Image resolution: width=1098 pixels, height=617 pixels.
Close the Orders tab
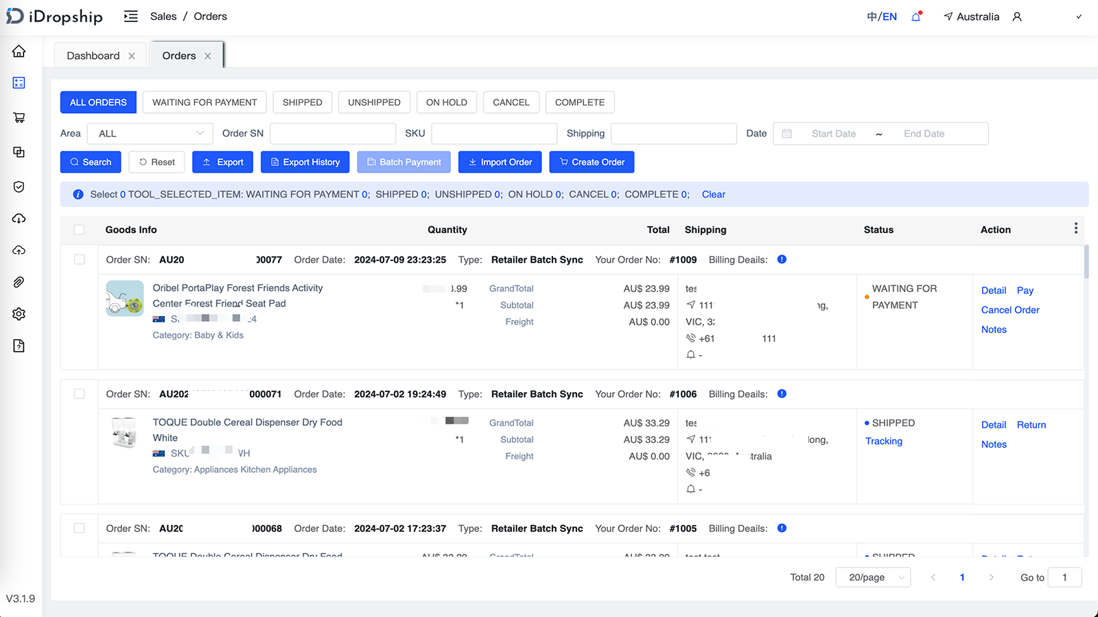click(x=208, y=56)
